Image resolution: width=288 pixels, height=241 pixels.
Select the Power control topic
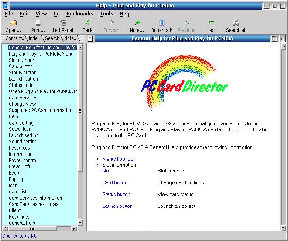23,160
